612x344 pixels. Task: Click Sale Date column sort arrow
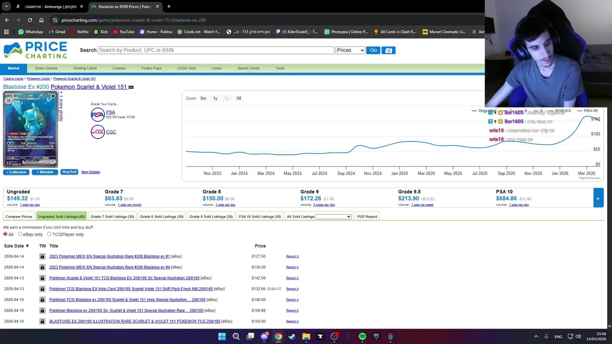coord(27,246)
